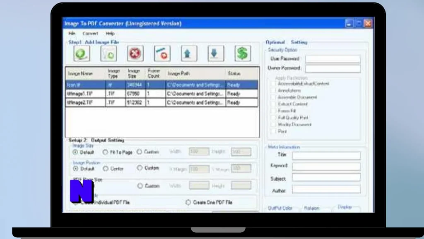The width and height of the screenshot is (424, 239).
Task: Minimize the Image To PDF Converter window
Action: point(349,24)
